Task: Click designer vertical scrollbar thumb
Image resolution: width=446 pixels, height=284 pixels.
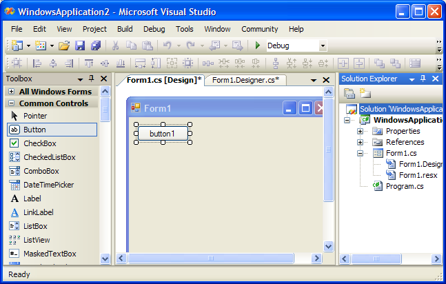Action: 328,150
